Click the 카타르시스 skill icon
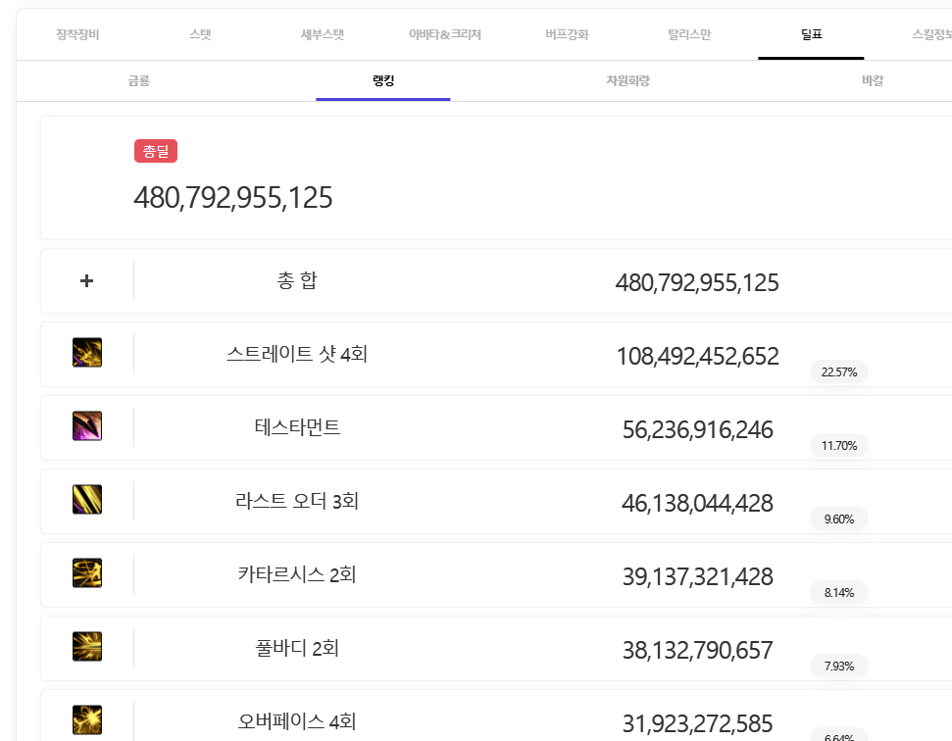Viewport: 952px width, 741px height. 87,573
